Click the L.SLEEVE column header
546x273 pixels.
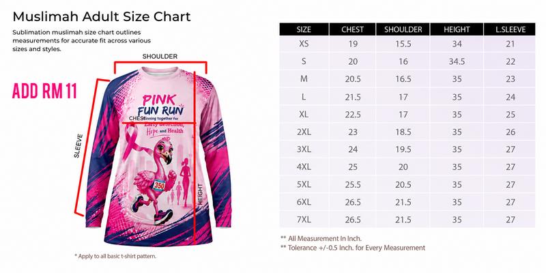[510, 29]
